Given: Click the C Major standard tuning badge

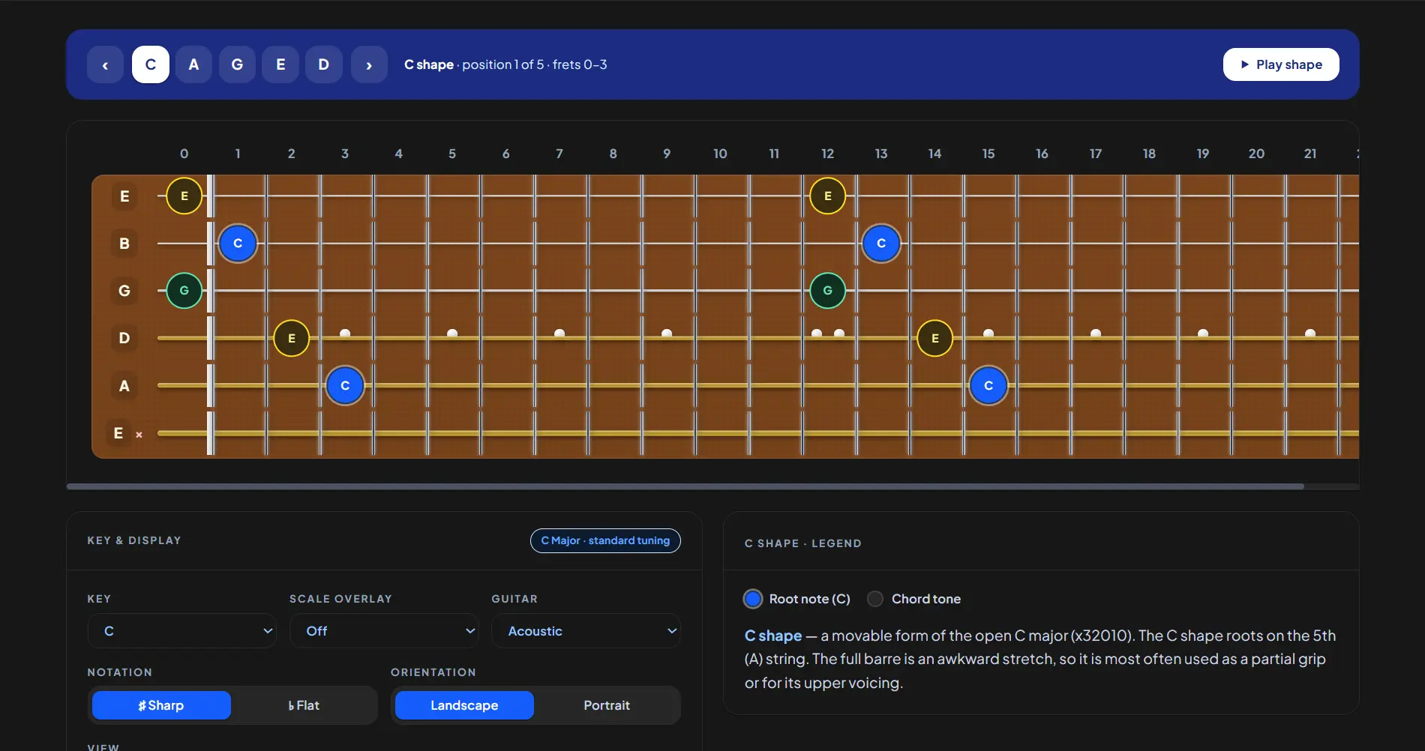Looking at the screenshot, I should coord(605,540).
